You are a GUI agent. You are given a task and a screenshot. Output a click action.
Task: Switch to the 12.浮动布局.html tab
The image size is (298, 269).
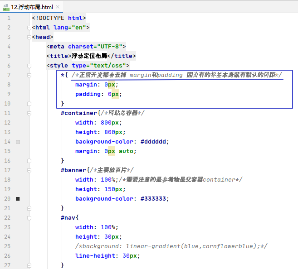(32, 7)
